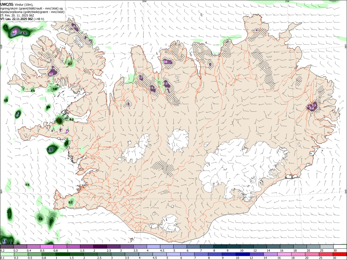Pick the dark teal 8 swatch in upper legend
Viewport: 347px width, 260px height.
220,247
